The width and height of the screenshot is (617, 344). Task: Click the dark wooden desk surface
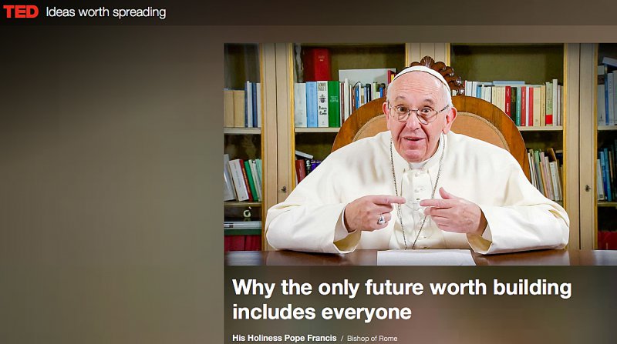point(420,258)
